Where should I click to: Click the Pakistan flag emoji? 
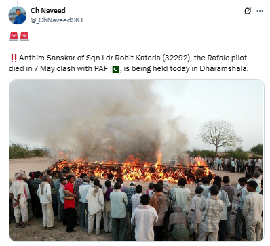coord(115,68)
